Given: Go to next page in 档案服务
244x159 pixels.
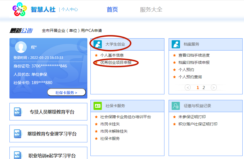Looking at the screenshot, I should (x=214, y=88).
